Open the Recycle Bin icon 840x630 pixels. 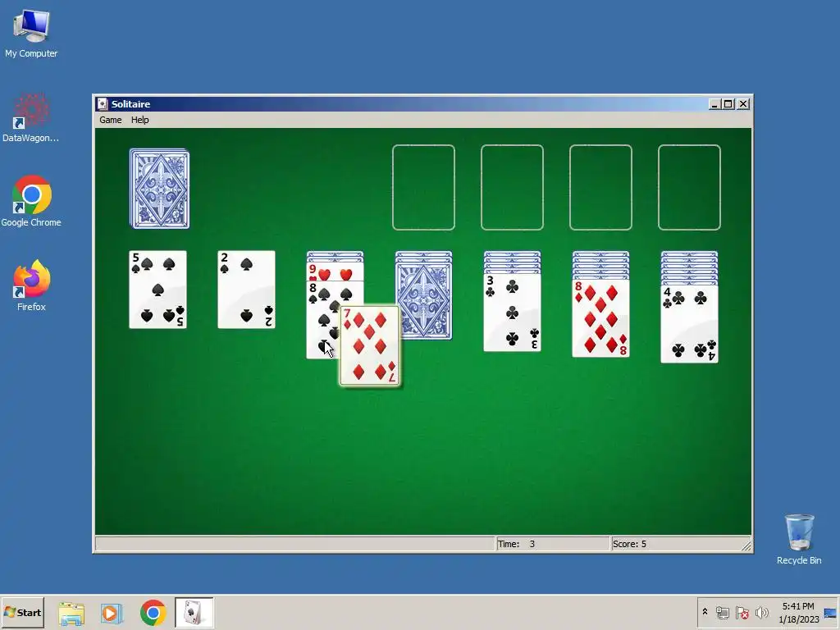coord(799,539)
